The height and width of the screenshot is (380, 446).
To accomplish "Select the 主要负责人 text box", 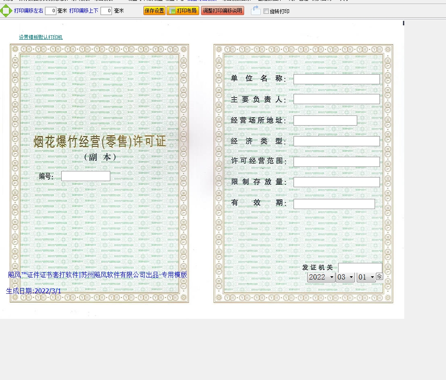I will tap(337, 99).
